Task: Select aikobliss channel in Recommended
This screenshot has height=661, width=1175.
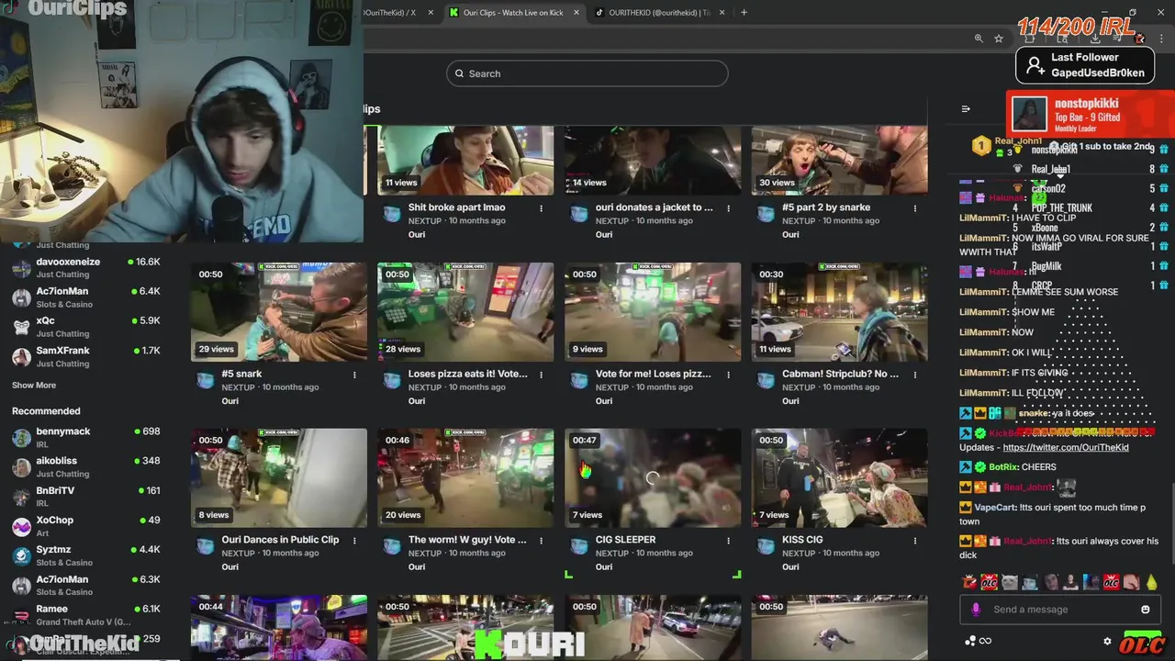Action: point(88,466)
